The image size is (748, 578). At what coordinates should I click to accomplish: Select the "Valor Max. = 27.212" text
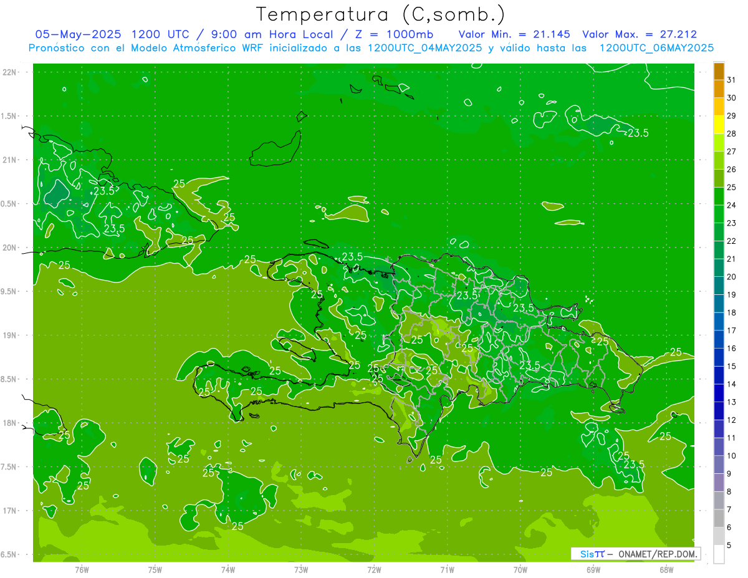[x=640, y=34]
